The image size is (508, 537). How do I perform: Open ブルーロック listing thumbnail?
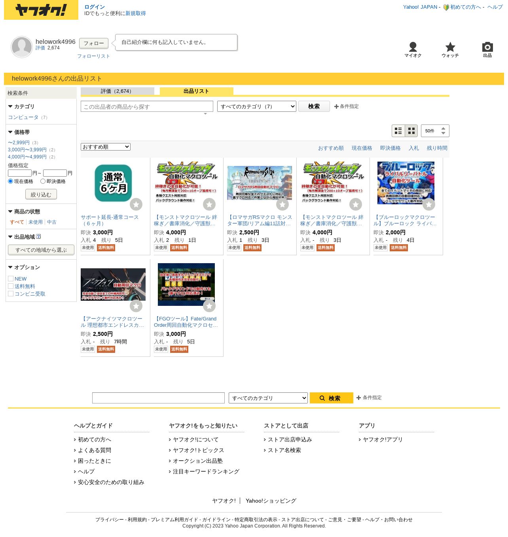[x=406, y=183]
